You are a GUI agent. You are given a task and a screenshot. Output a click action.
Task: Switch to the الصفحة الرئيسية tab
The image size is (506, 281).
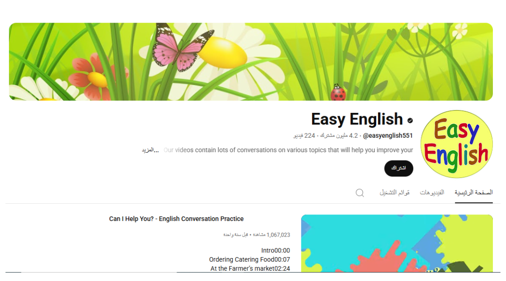tap(474, 192)
